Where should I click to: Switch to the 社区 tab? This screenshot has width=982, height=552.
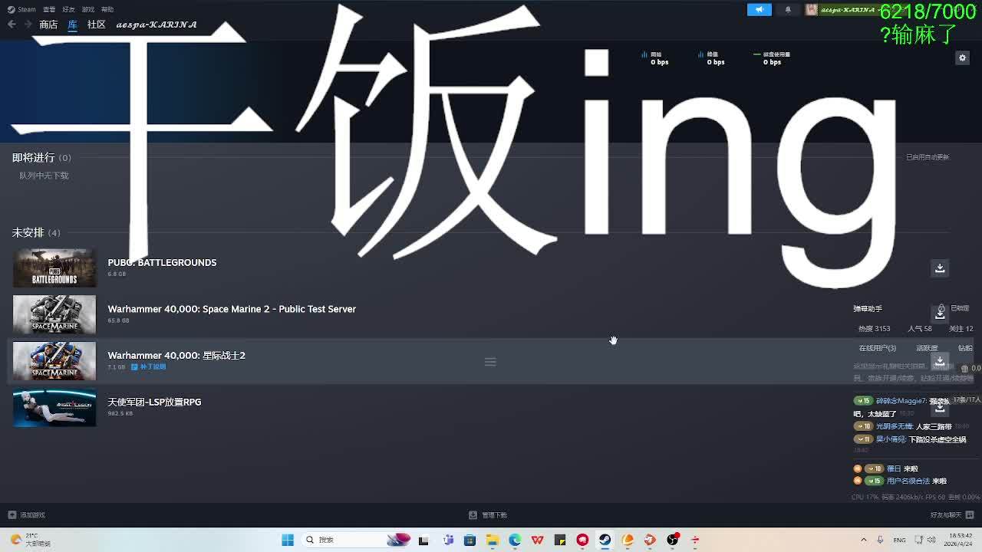[96, 25]
